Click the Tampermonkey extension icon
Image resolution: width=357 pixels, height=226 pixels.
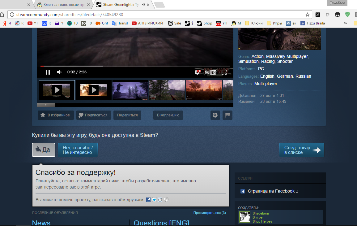tap(338, 15)
